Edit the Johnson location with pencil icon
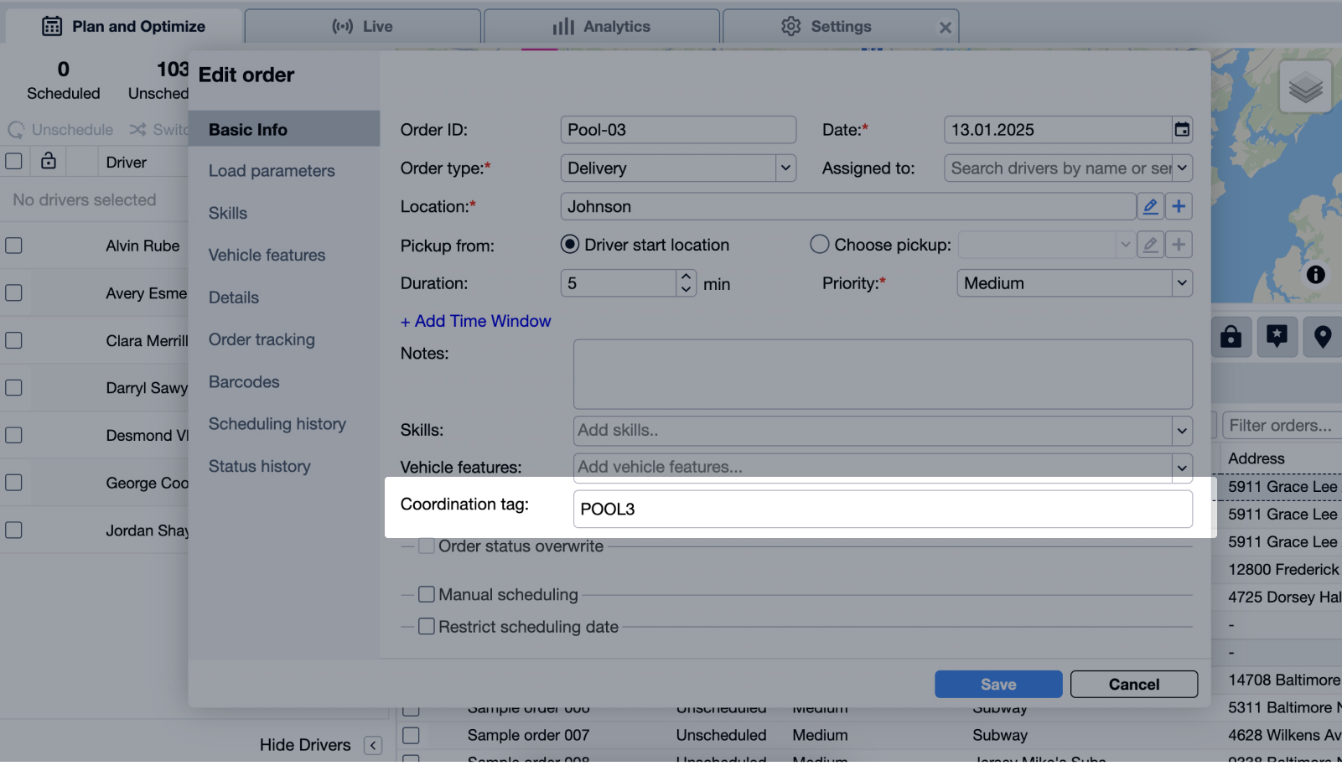Image resolution: width=1342 pixels, height=771 pixels. [x=1150, y=207]
